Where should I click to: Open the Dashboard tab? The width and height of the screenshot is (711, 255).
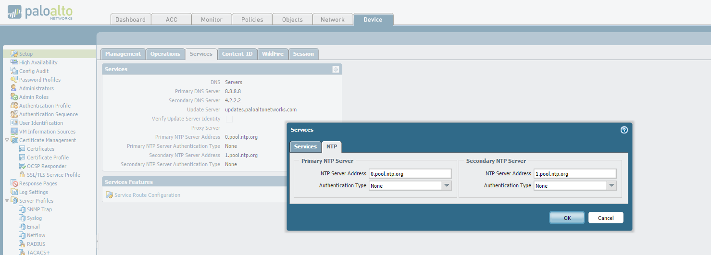130,20
